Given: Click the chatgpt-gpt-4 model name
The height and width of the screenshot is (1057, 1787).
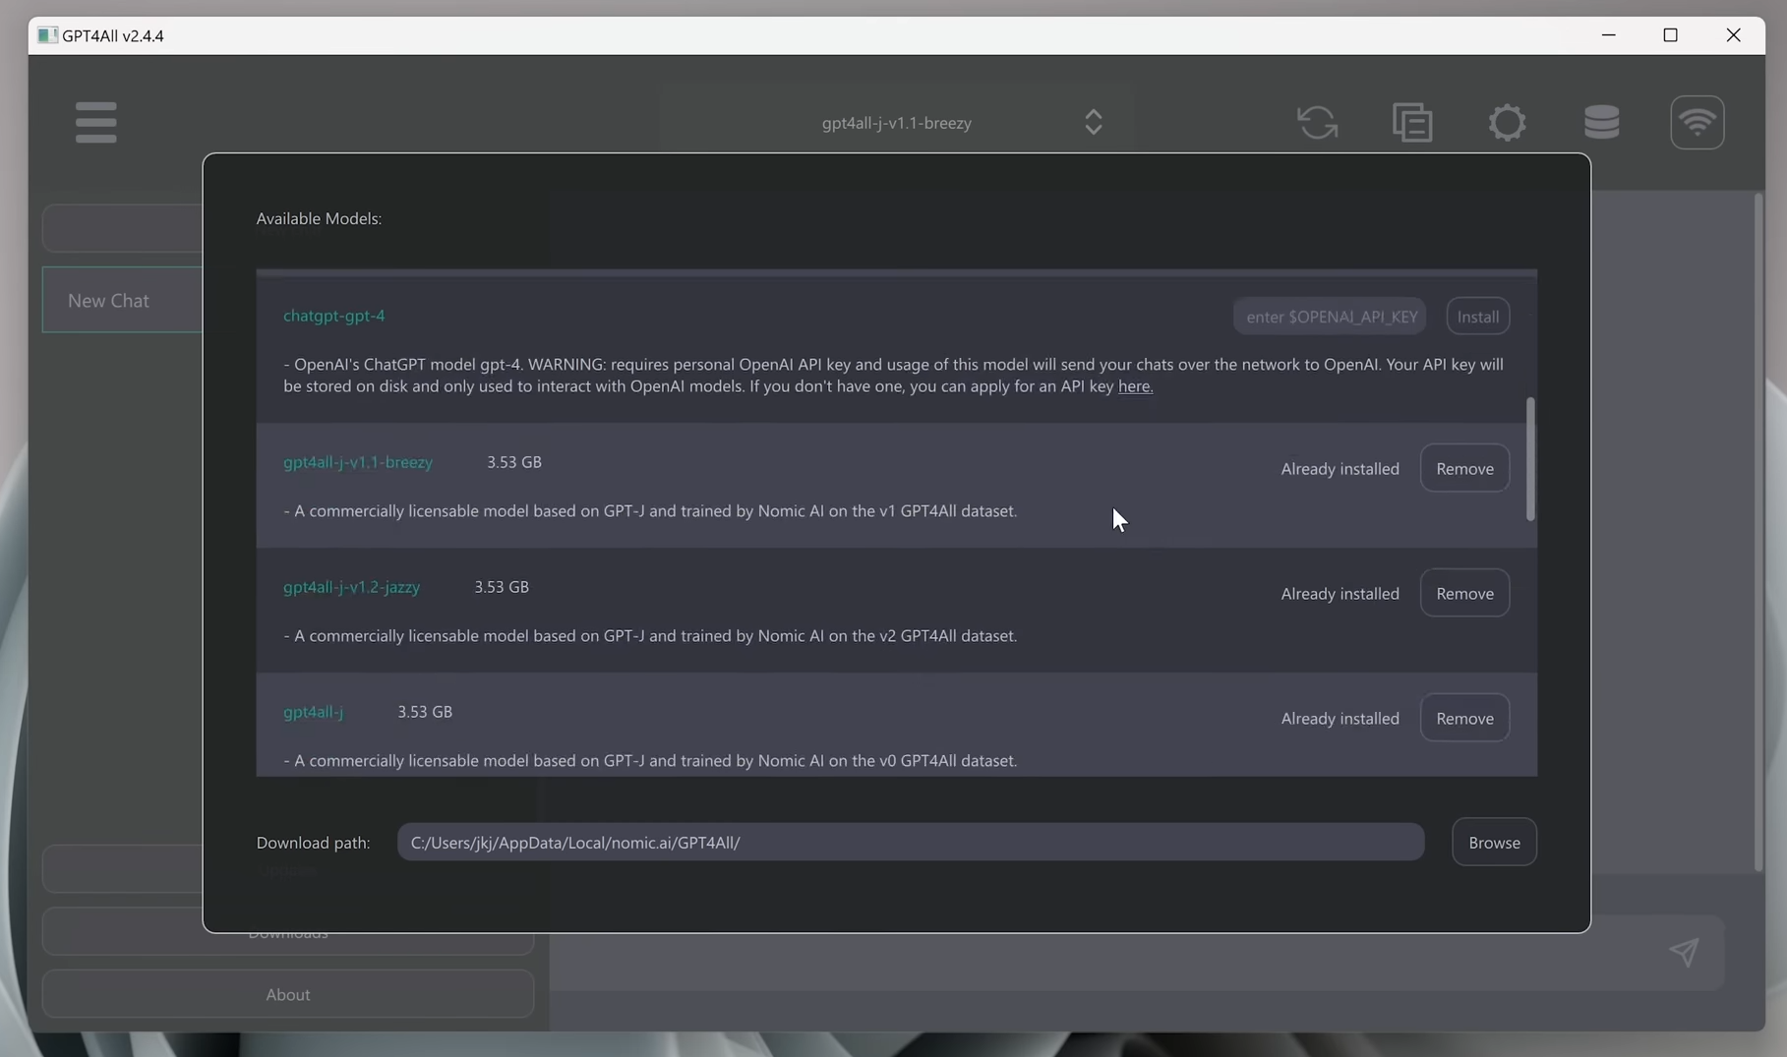Looking at the screenshot, I should coord(334,316).
